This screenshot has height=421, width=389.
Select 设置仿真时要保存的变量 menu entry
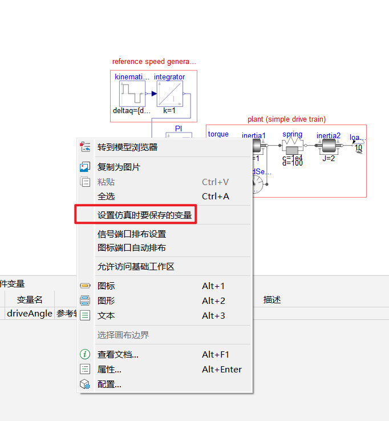(x=144, y=215)
